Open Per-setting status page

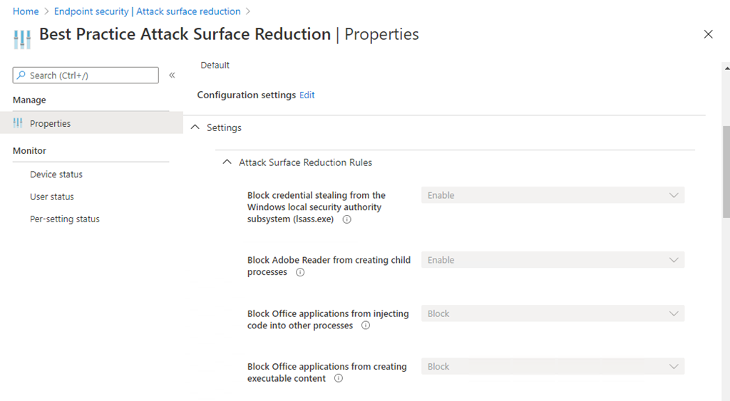pos(65,219)
